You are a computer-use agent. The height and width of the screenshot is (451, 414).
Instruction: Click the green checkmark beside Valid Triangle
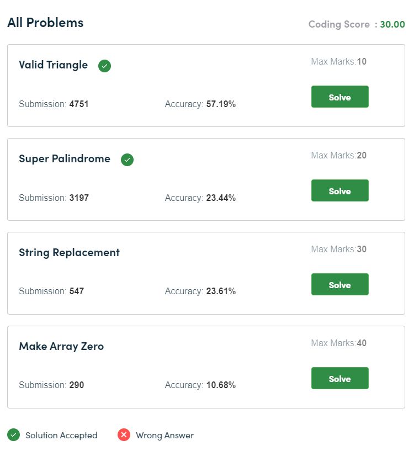point(104,66)
